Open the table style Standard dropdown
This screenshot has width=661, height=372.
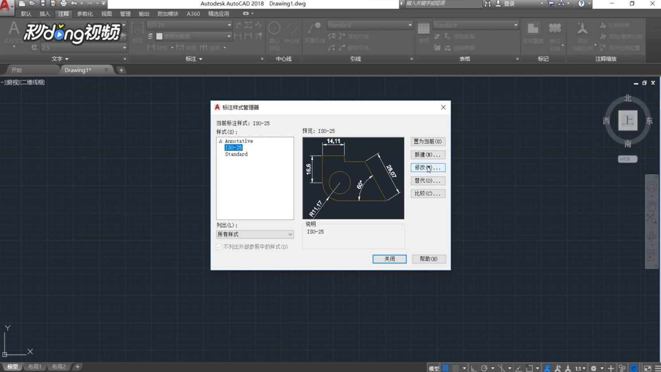coord(476,25)
